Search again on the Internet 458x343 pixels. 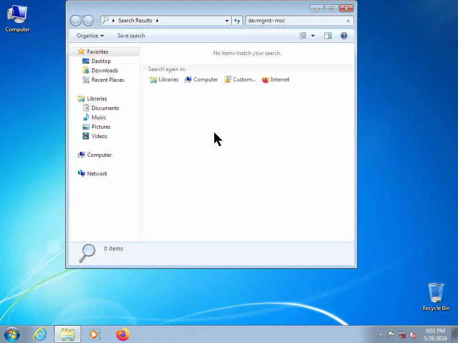tap(276, 79)
